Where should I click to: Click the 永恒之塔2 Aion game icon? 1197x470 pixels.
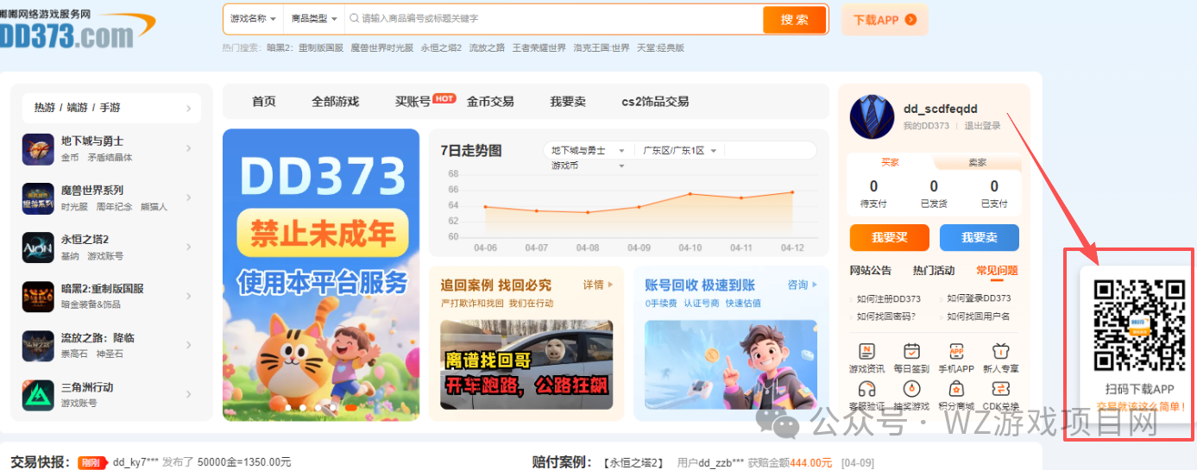[38, 248]
